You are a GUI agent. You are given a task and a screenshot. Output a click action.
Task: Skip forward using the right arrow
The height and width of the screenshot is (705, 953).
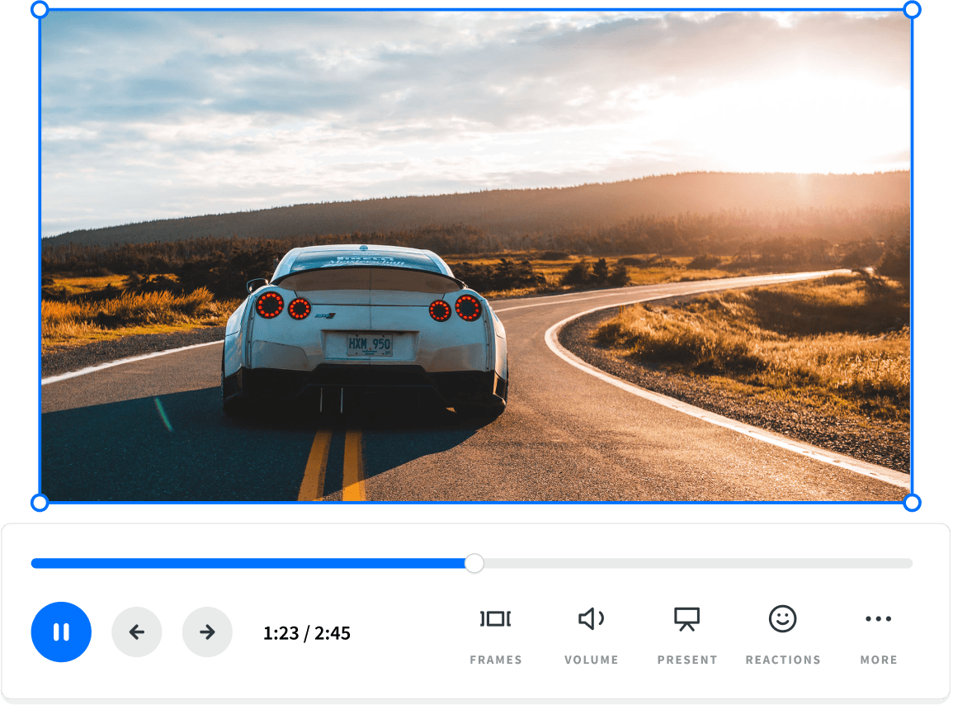pyautogui.click(x=207, y=632)
